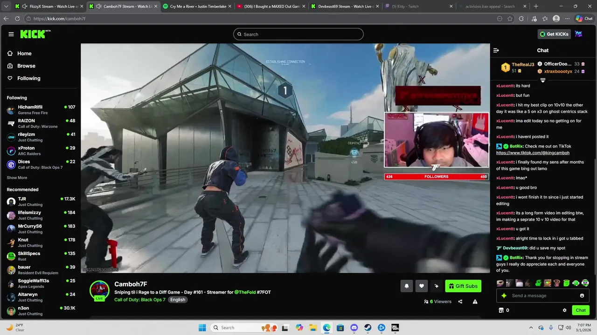Switch to the Devbeast69 Stream tab
Image resolution: width=597 pixels, height=335 pixels.
tap(345, 7)
